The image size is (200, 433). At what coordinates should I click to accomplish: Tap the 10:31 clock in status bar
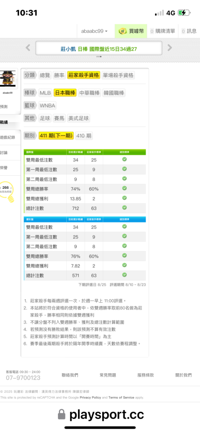(26, 13)
